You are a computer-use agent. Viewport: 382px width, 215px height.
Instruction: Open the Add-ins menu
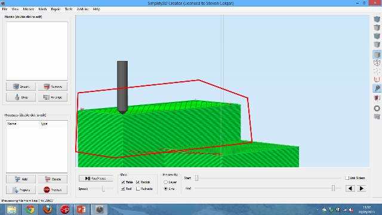click(x=82, y=9)
